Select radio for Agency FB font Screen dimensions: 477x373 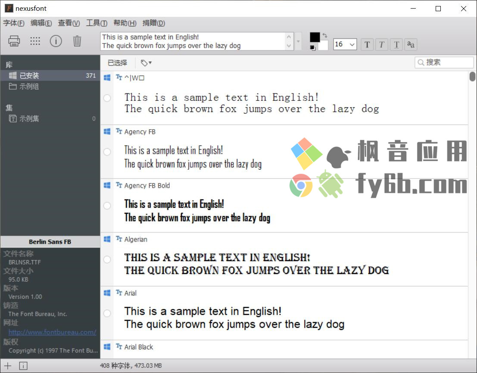coord(107,152)
